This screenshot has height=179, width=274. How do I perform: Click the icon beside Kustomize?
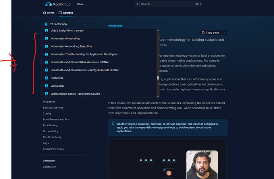[46, 78]
